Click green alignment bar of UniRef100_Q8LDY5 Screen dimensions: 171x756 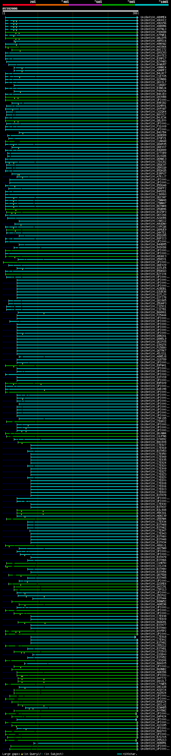[x=72, y=38]
